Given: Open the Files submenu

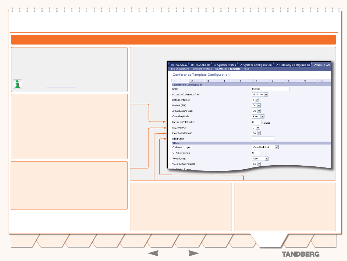Looking at the screenshot, I should pyautogui.click(x=246, y=69).
